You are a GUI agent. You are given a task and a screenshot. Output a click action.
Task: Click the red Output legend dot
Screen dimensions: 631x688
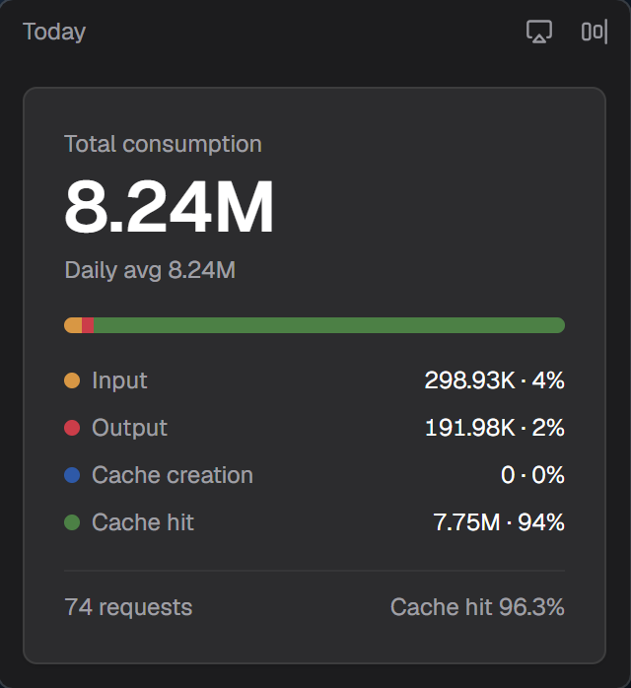(72, 428)
